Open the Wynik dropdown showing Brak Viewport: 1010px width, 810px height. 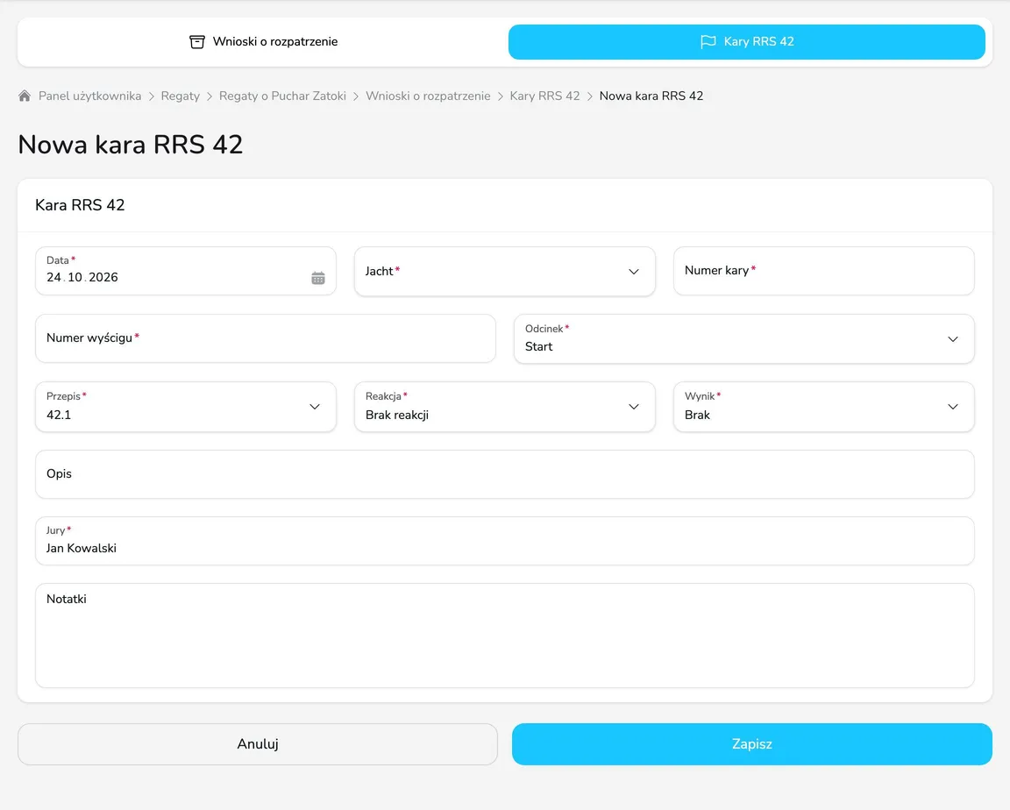tap(824, 406)
